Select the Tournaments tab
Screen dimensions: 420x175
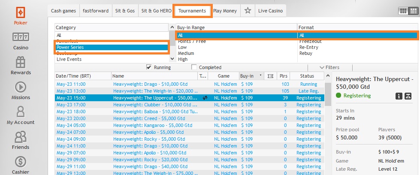click(x=192, y=11)
